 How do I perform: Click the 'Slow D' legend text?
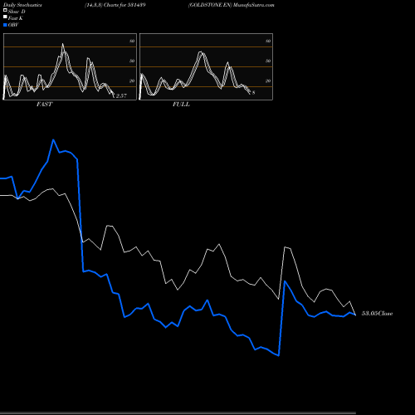17,12
